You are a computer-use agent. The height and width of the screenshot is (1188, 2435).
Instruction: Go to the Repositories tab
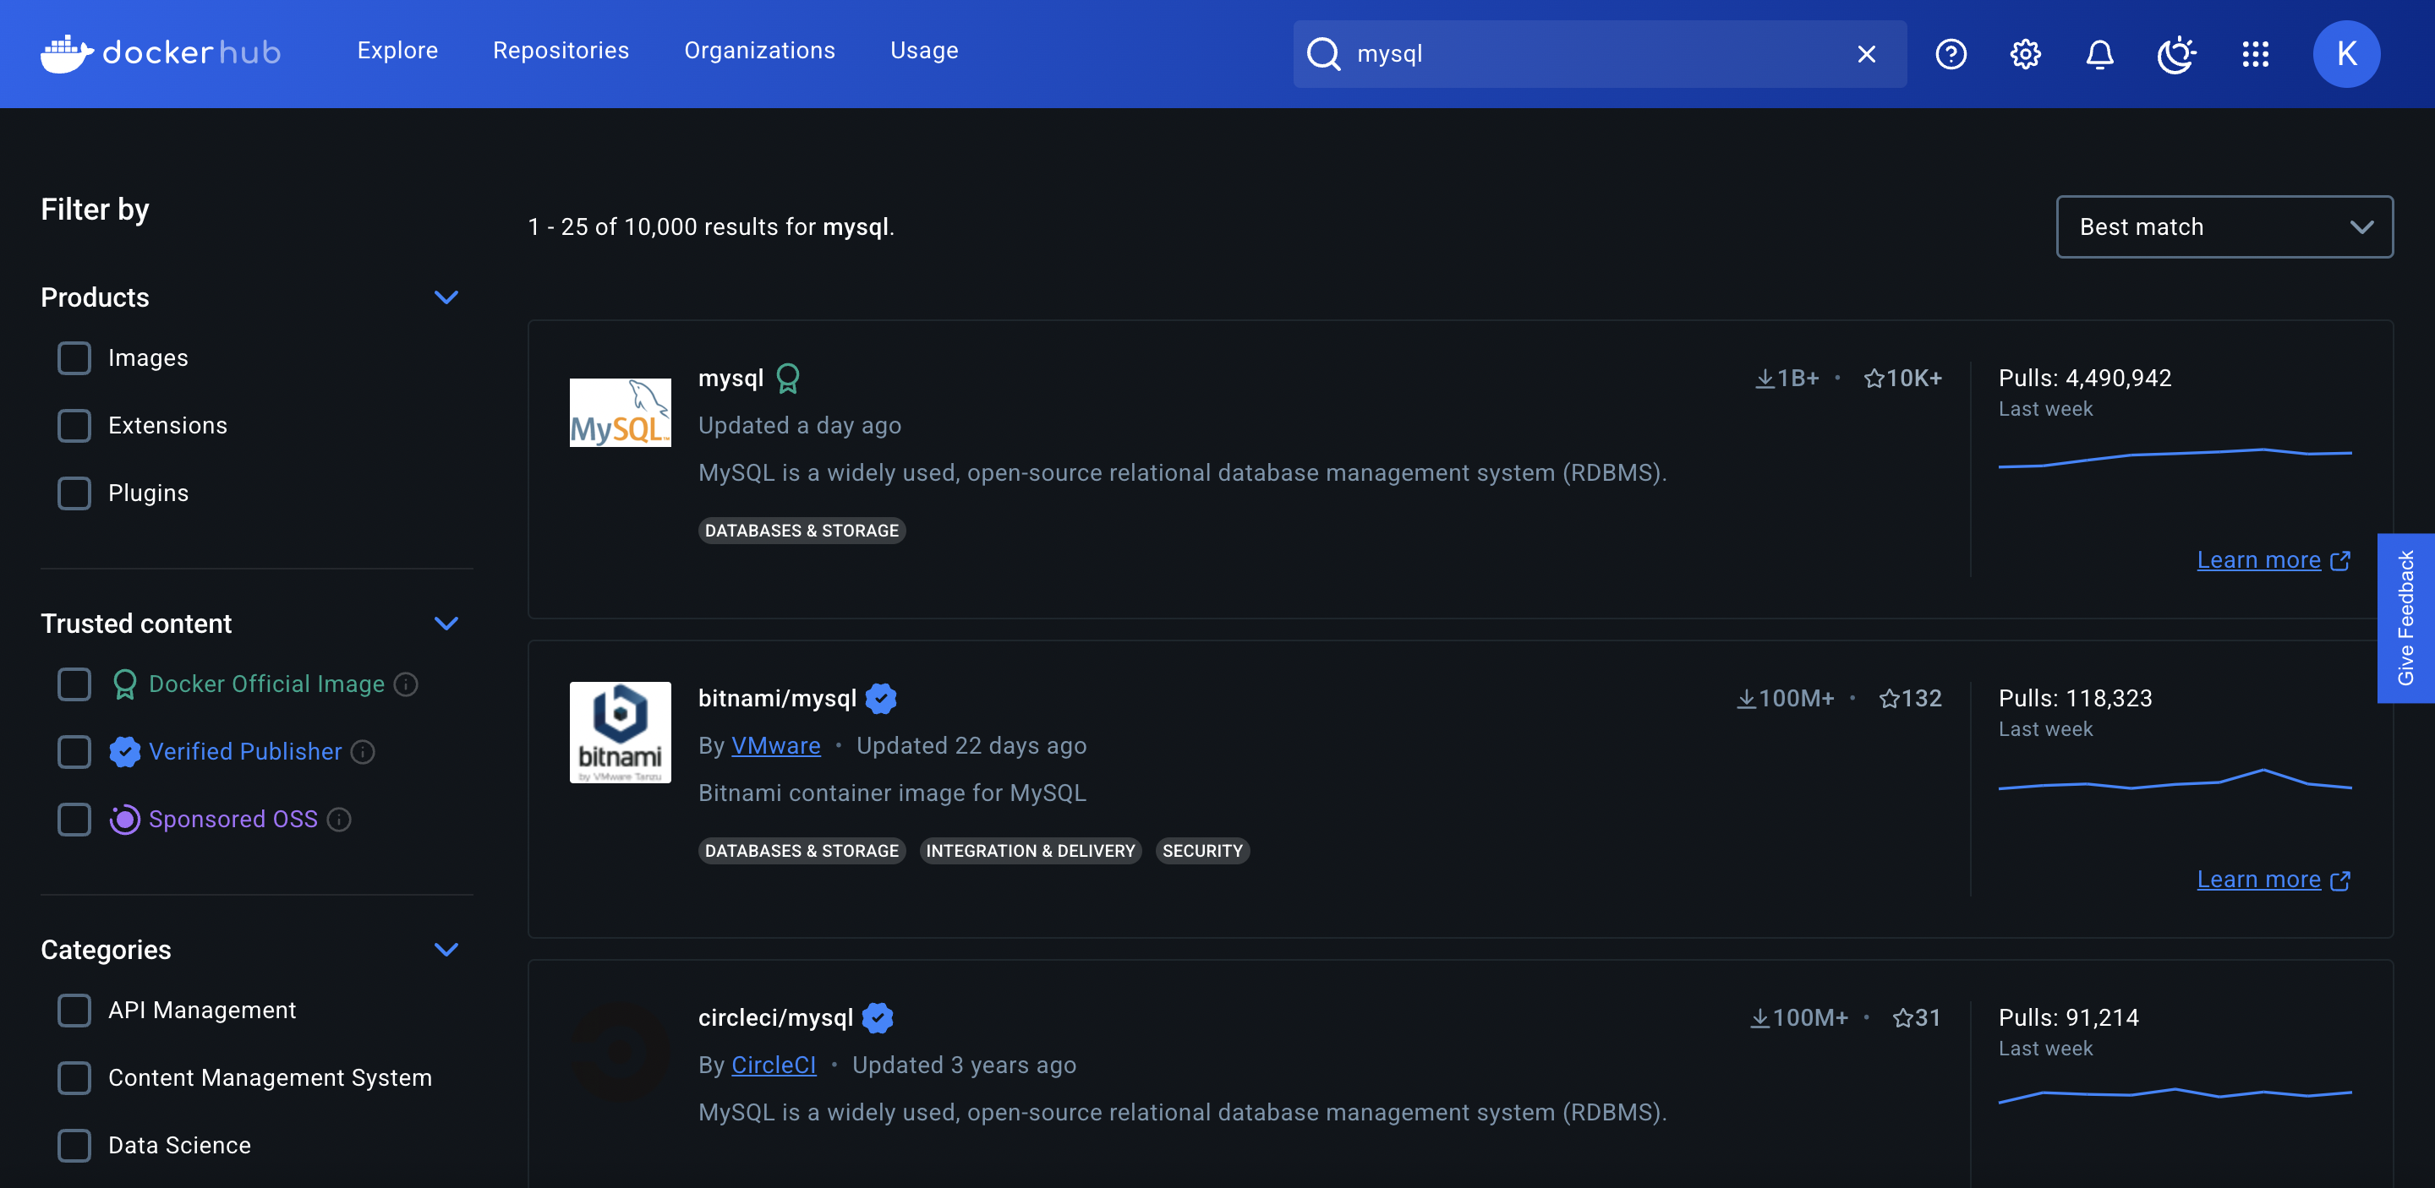pyautogui.click(x=561, y=50)
